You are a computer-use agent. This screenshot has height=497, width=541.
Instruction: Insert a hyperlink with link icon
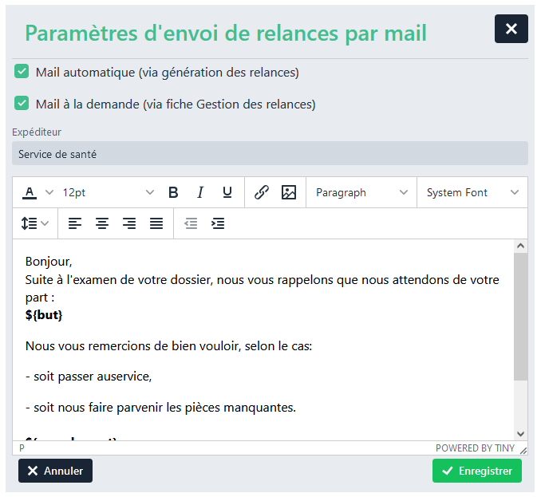pyautogui.click(x=262, y=192)
